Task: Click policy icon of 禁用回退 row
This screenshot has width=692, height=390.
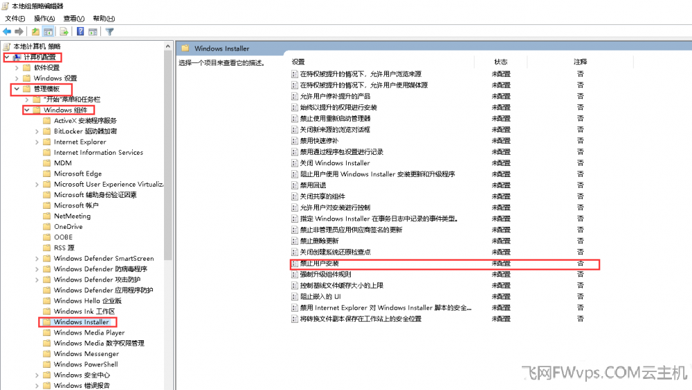Action: tap(294, 185)
